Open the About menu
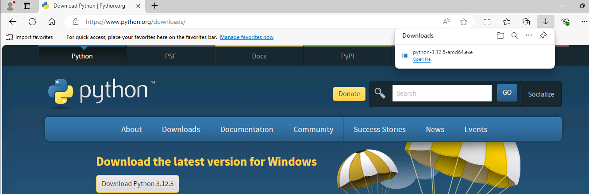Screen dimensions: 589x194 (x=131, y=129)
